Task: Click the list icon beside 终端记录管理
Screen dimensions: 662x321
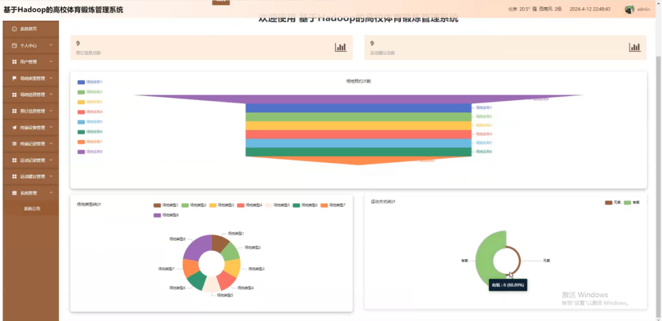Action: pyautogui.click(x=14, y=144)
